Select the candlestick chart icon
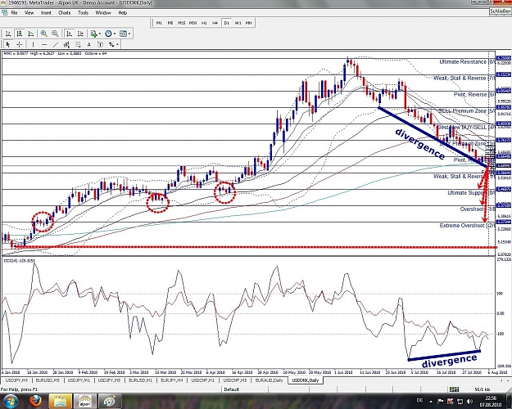Image resolution: width=512 pixels, height=409 pixels. click(20, 34)
